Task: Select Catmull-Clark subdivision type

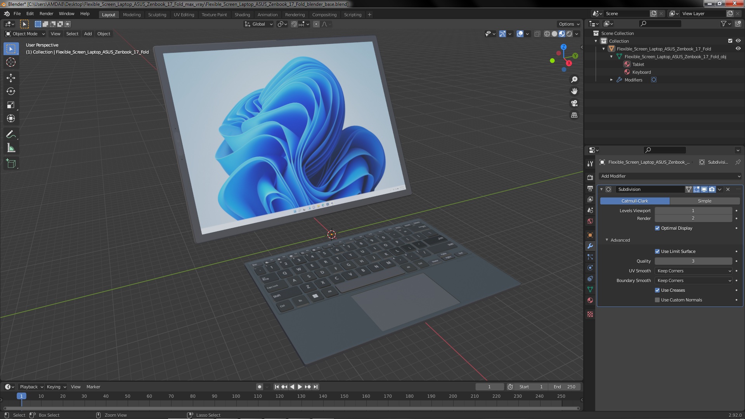Action: click(635, 201)
